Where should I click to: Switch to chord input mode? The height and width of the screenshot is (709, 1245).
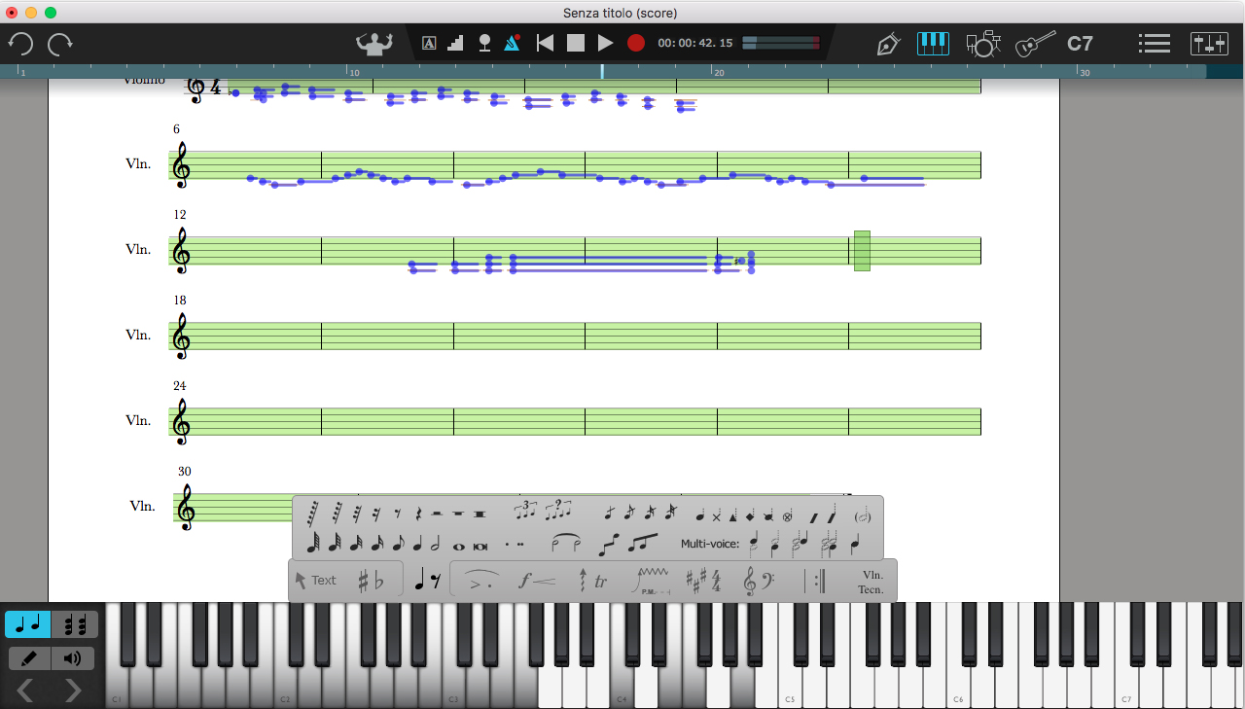[75, 624]
